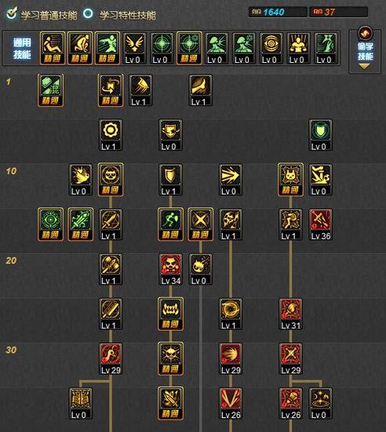
Task: Click the red skull skill at Lv 34
Action: pyautogui.click(x=170, y=269)
